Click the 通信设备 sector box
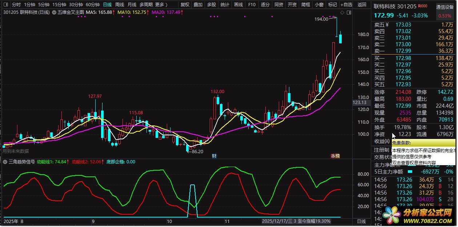 click(x=445, y=7)
